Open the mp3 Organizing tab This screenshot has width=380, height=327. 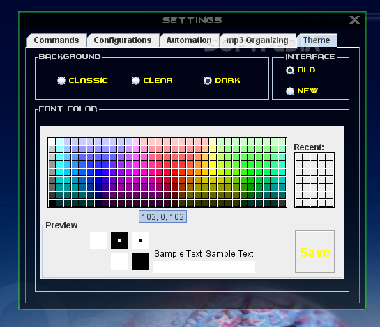tap(257, 40)
